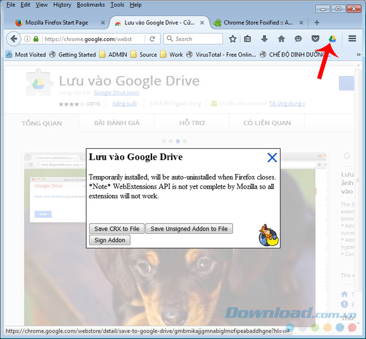Close the Lưu vào Google Drive tab
Screen dimensions: 366x339
pyautogui.click(x=202, y=23)
